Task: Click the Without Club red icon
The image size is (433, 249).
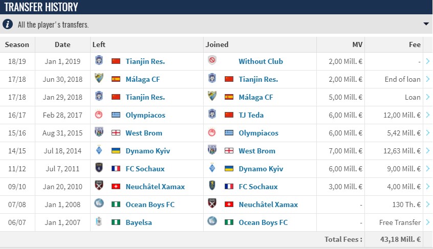Action: tap(212, 60)
